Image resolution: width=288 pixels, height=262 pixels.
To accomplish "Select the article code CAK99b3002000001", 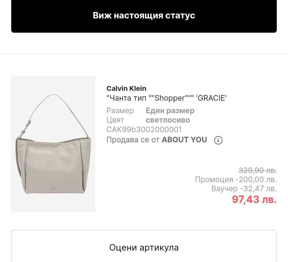I will pyautogui.click(x=144, y=130).
